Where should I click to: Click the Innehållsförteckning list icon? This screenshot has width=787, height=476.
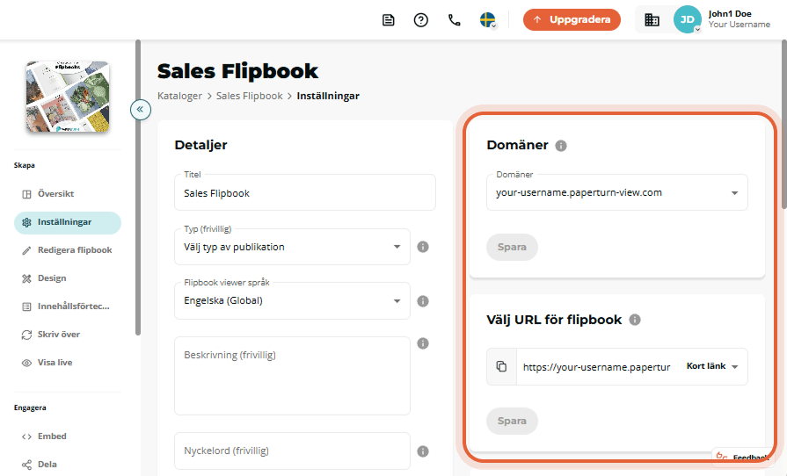(x=26, y=307)
